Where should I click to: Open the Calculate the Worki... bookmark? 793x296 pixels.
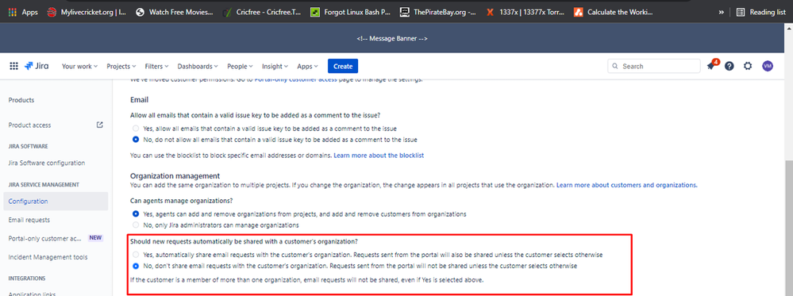point(614,12)
